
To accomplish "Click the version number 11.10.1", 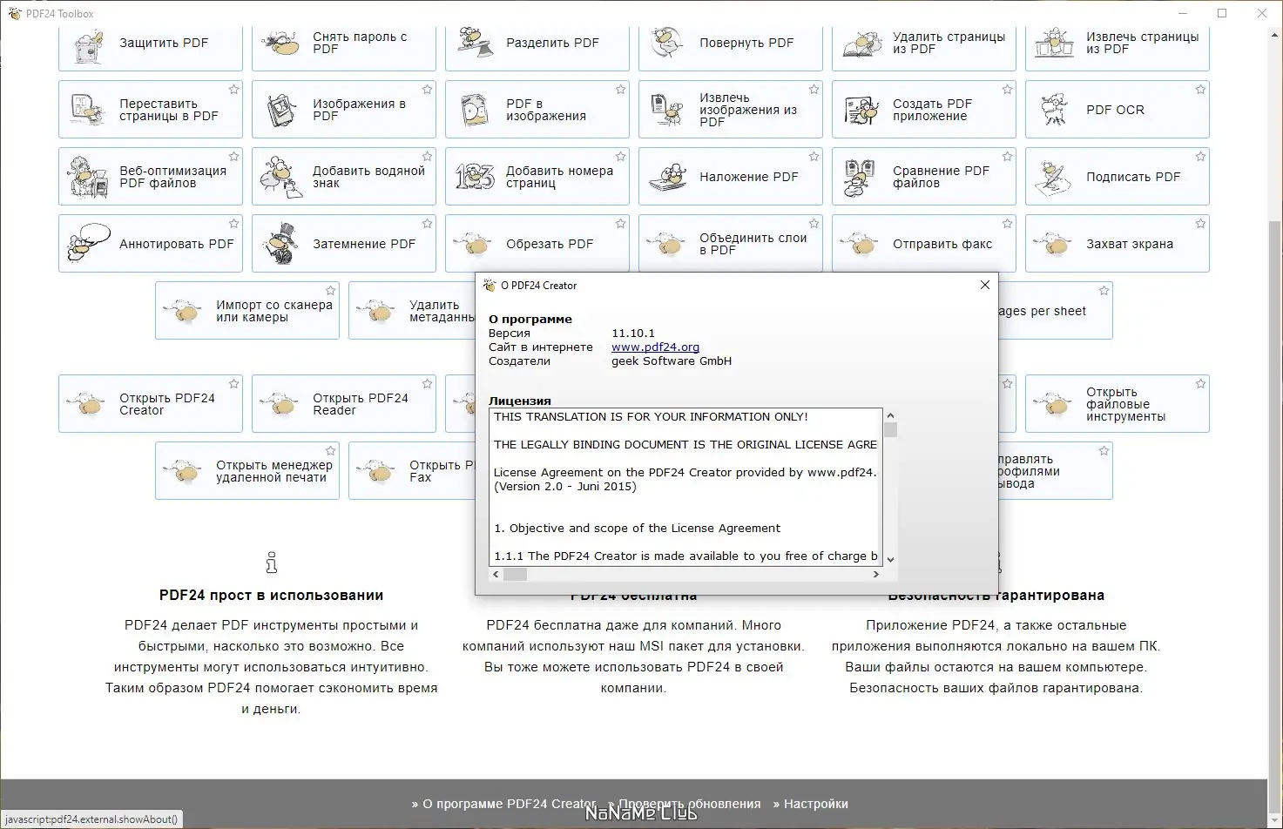I will [x=633, y=333].
